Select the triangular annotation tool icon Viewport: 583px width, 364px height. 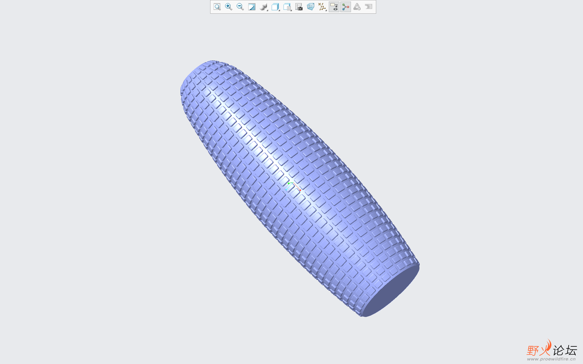(x=357, y=7)
